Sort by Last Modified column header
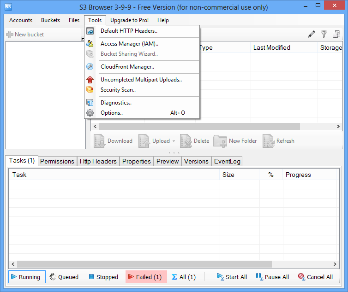348x292 pixels. point(284,47)
